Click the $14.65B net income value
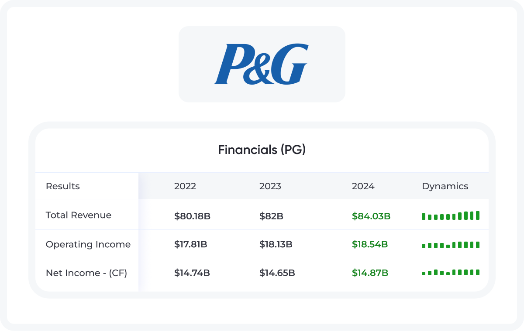Image resolution: width=524 pixels, height=331 pixels. (x=277, y=273)
